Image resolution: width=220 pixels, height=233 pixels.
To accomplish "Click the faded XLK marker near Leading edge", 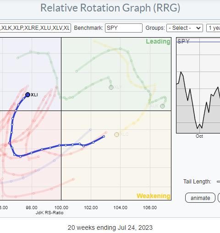I will 162,106.
